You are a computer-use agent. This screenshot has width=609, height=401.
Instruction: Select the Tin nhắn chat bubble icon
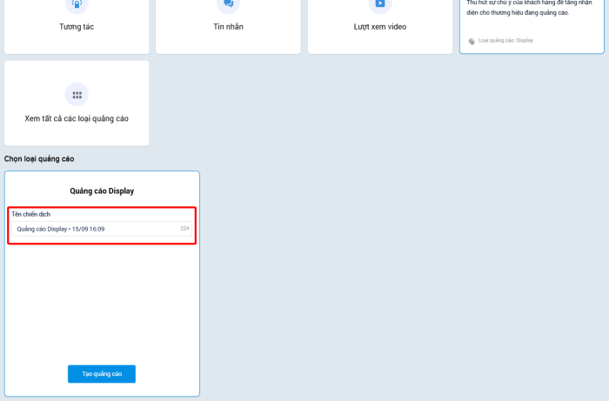tap(228, 3)
